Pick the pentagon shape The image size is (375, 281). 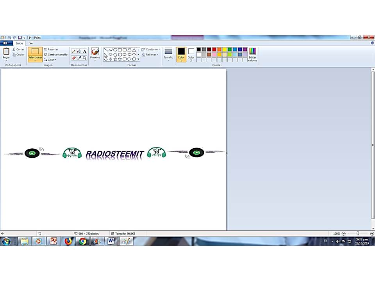tap(115, 55)
